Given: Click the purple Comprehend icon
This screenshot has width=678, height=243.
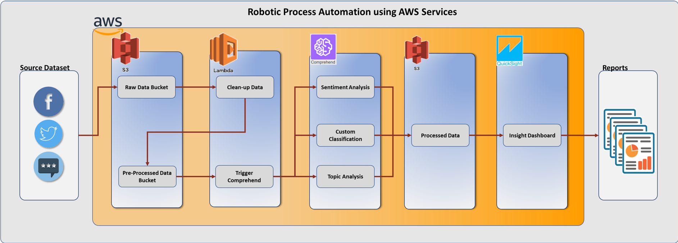Looking at the screenshot, I should (x=323, y=47).
